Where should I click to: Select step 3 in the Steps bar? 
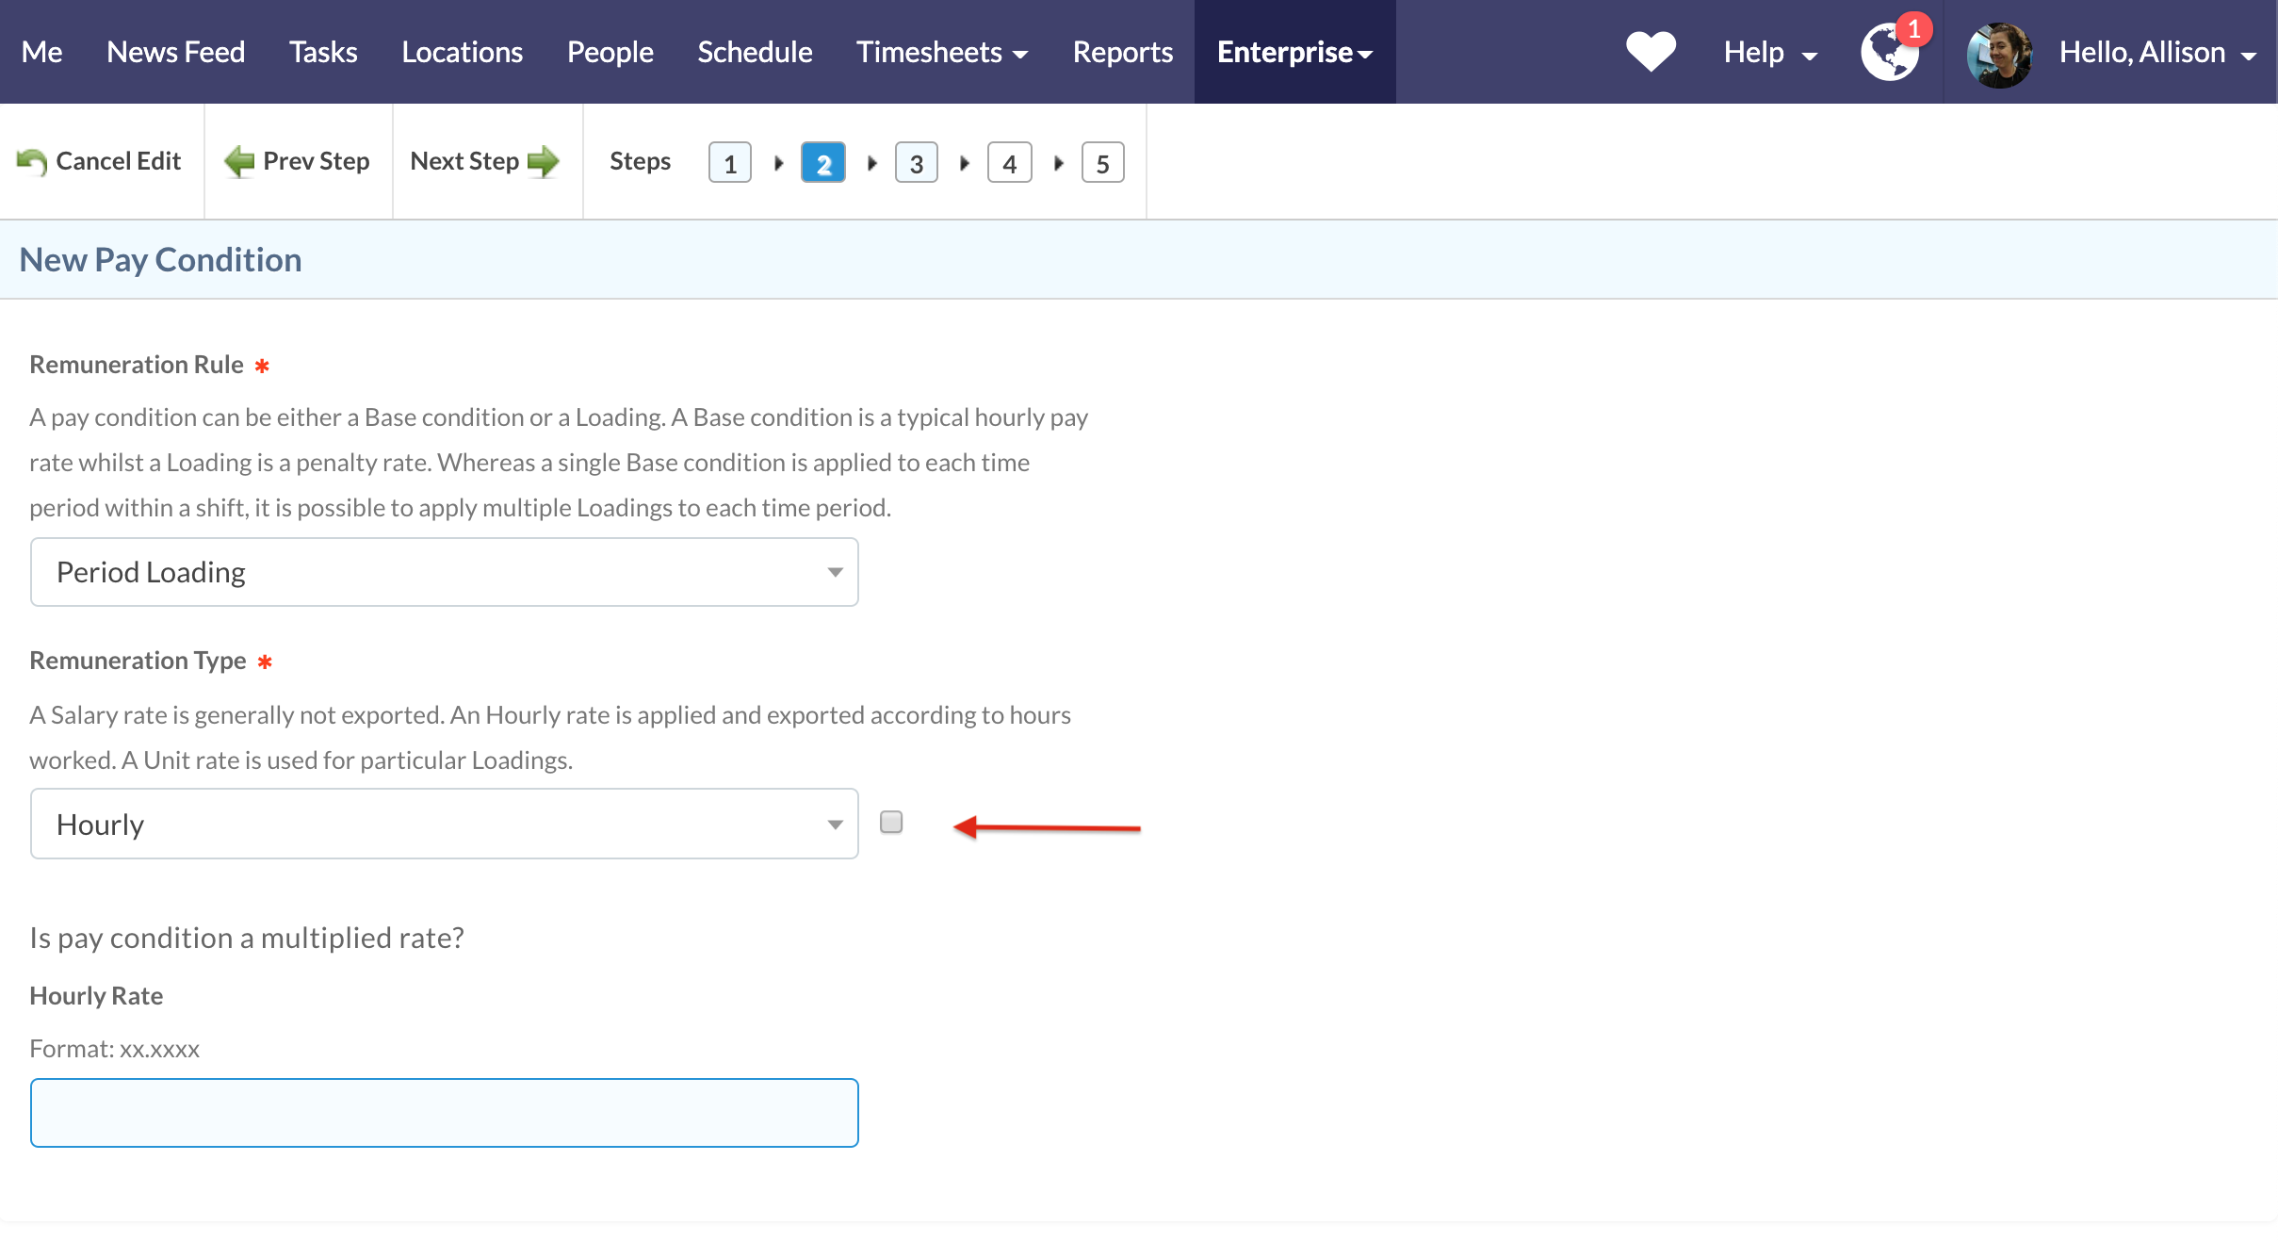916,163
